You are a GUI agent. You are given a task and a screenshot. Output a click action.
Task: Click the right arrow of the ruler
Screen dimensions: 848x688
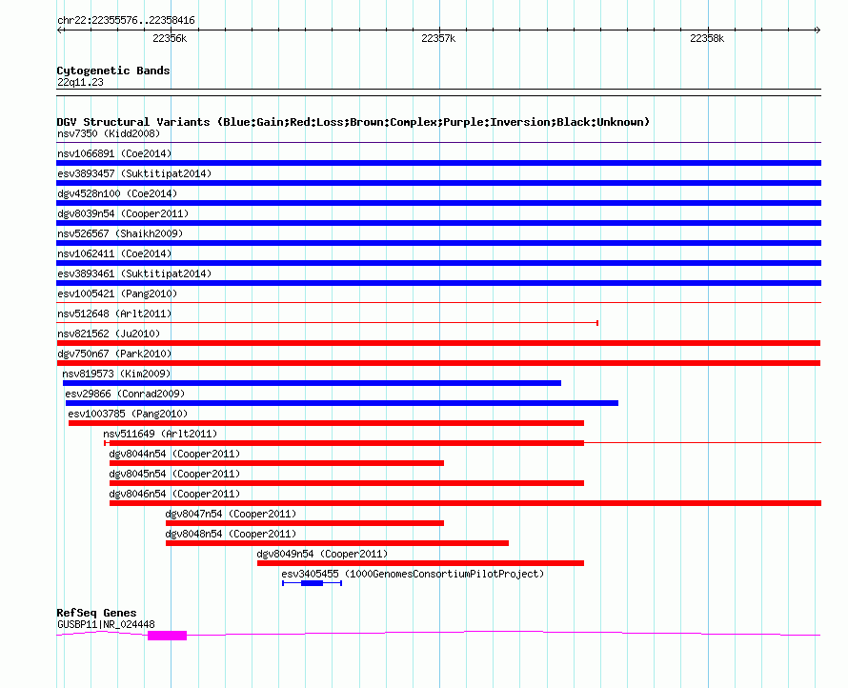(x=818, y=30)
